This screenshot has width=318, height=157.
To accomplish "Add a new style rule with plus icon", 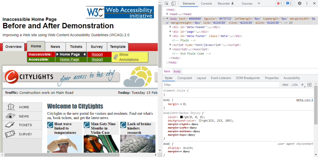I will coord(302,85).
